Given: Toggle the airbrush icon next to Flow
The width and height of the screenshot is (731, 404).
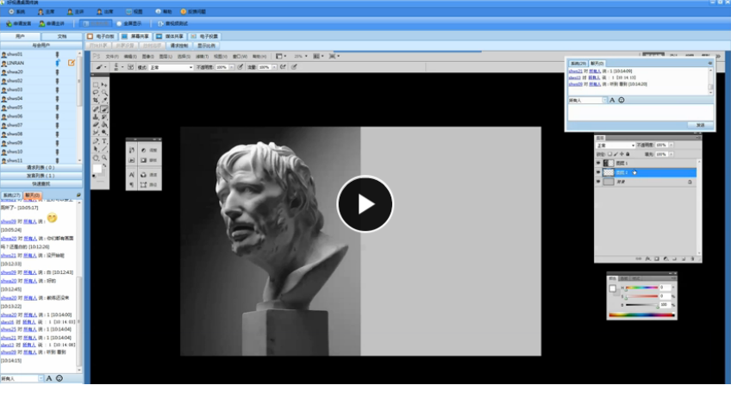Looking at the screenshot, I should click(x=284, y=67).
